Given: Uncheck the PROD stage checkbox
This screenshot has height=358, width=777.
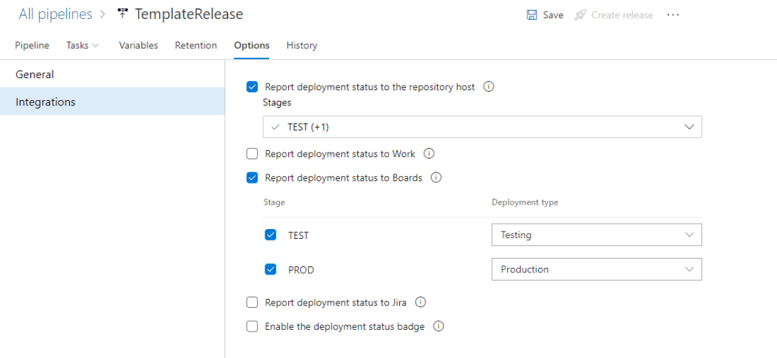Looking at the screenshot, I should point(271,269).
